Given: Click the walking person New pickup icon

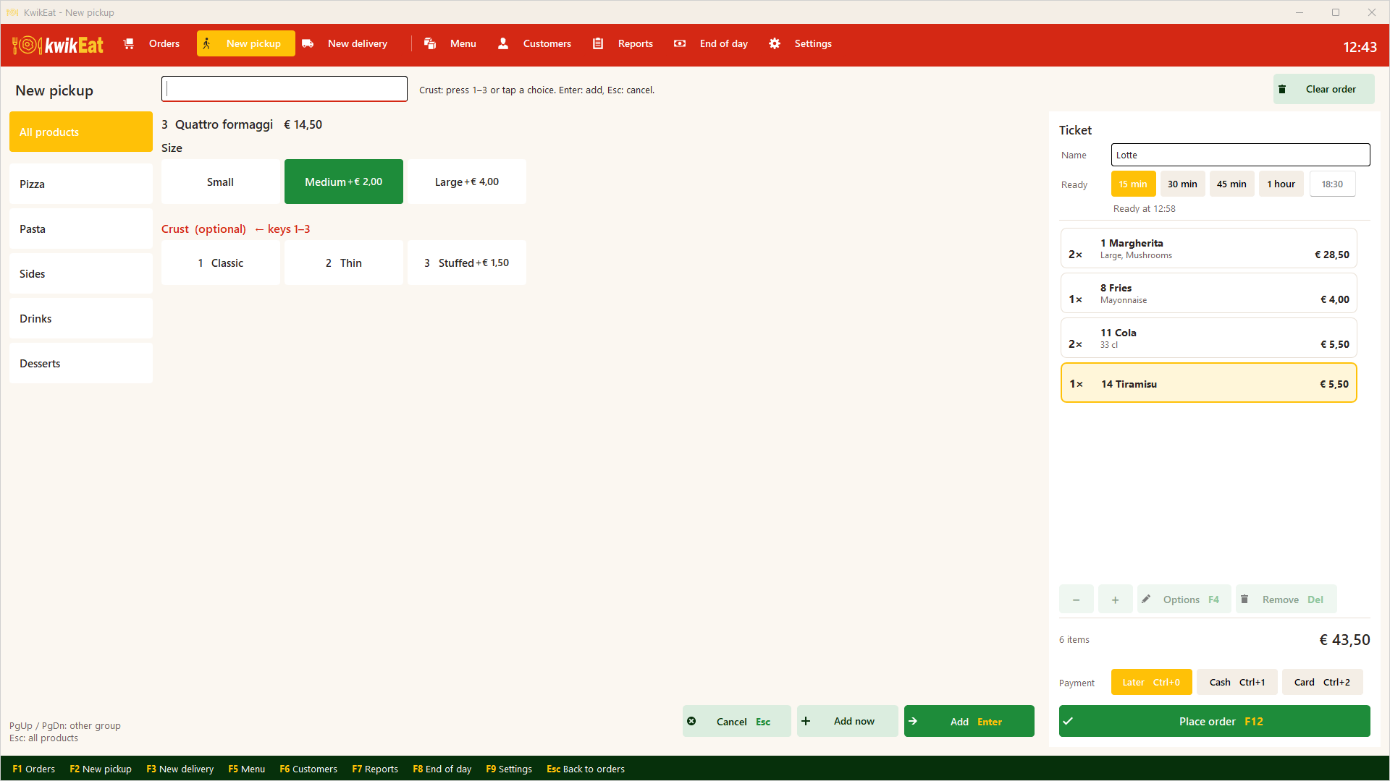Looking at the screenshot, I should click(x=206, y=43).
